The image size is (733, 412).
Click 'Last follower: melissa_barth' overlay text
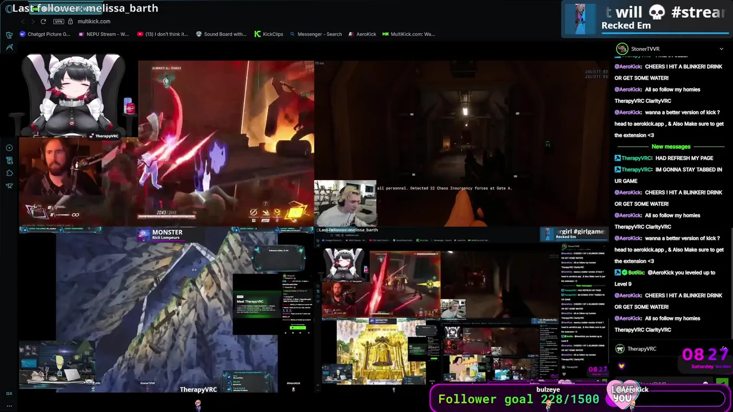point(85,8)
